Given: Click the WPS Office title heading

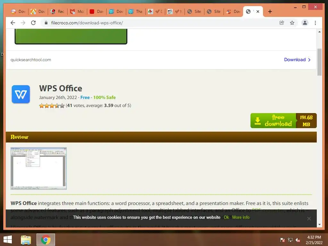Looking at the screenshot, I should pyautogui.click(x=61, y=88).
